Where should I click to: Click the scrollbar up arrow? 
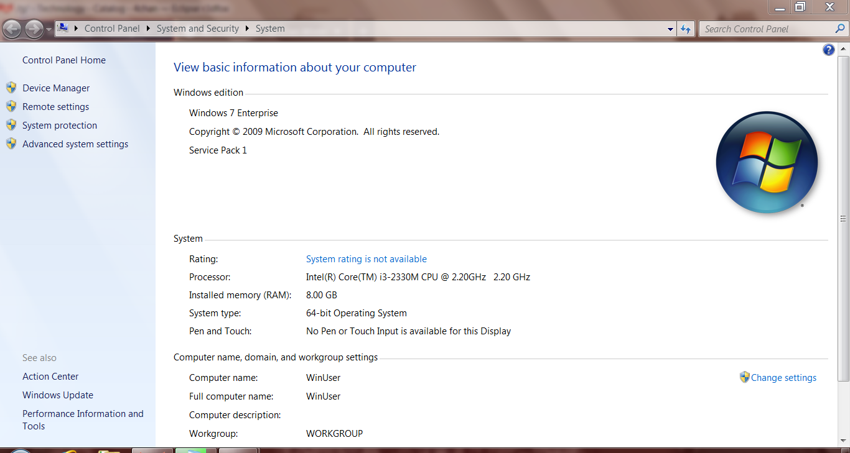click(x=844, y=49)
